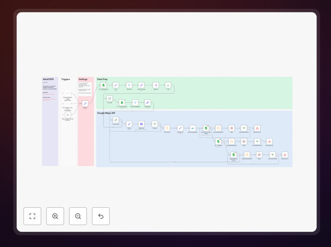Click the AlexK1919 sticky note heading
Viewport: 331px width, 247px height.
point(48,79)
